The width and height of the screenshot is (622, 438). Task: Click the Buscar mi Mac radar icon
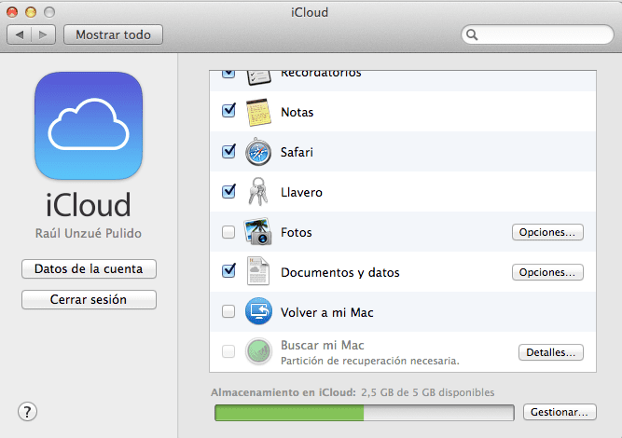258,351
